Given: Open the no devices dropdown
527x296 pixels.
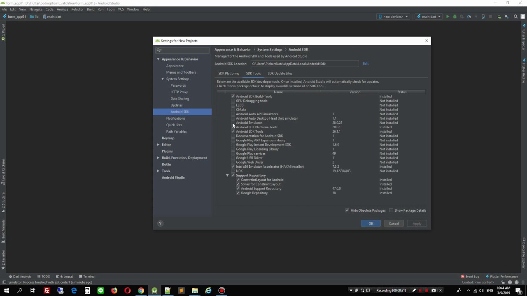Looking at the screenshot, I should (x=393, y=17).
